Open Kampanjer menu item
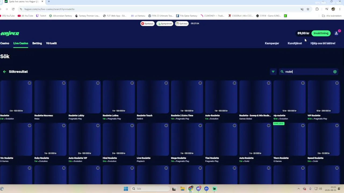This screenshot has height=193, width=344. (272, 43)
